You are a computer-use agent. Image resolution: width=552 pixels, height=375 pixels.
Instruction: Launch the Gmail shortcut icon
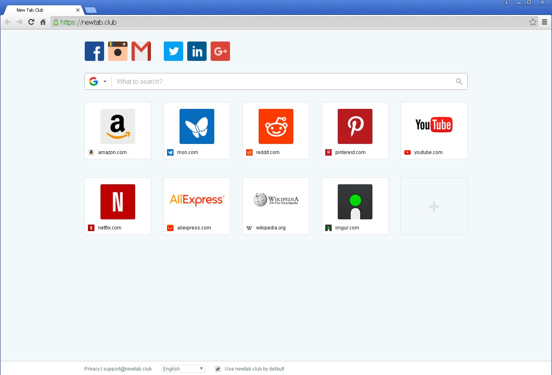[141, 51]
